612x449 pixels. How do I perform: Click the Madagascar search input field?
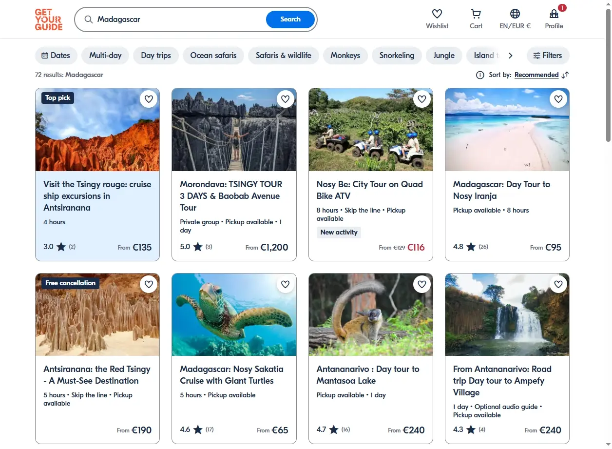(x=180, y=20)
